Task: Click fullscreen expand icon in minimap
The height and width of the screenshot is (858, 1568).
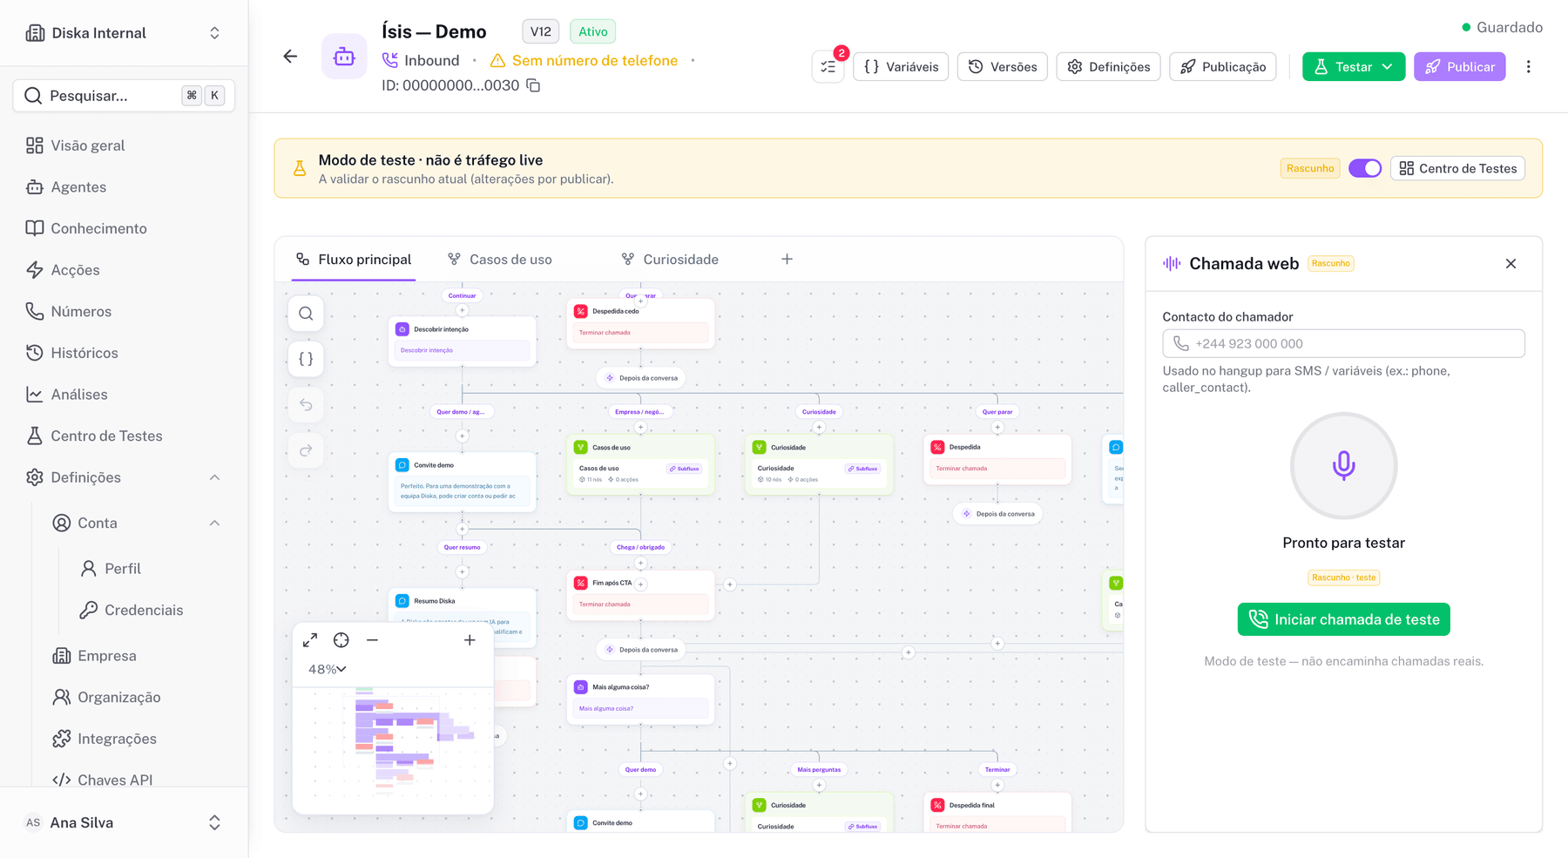Action: coord(310,640)
